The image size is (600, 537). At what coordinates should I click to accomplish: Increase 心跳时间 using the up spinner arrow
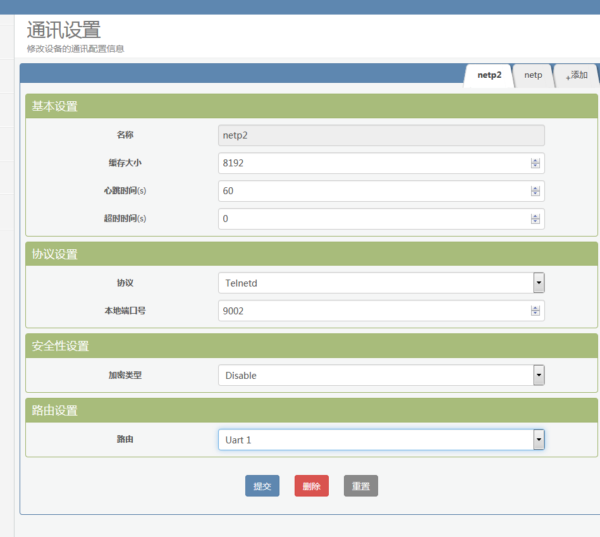[536, 188]
